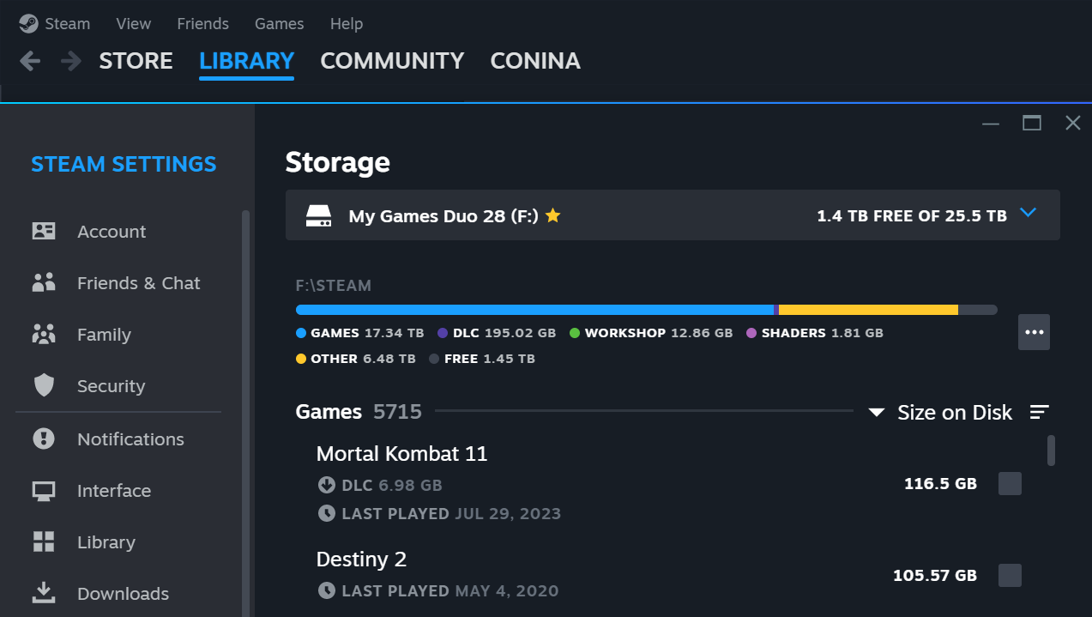Select the Library grid icon in the sidebar

tap(44, 542)
